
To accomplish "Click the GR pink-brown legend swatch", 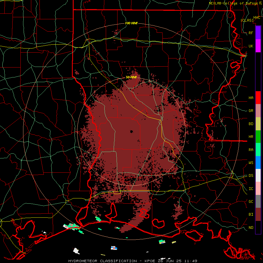I will 258,111.
